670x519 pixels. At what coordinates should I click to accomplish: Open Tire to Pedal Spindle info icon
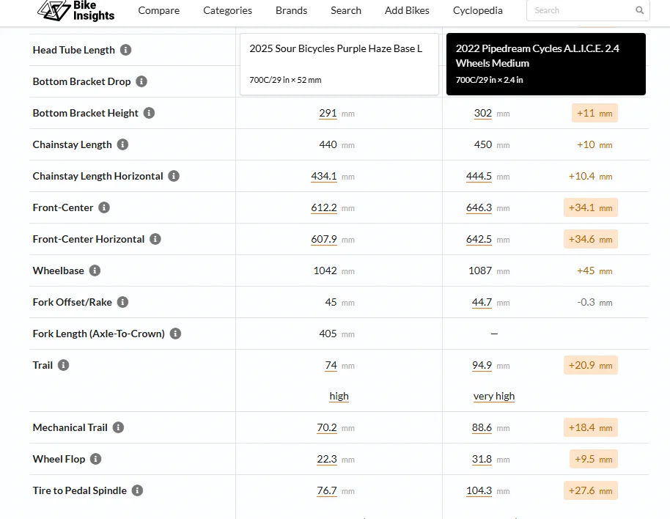pyautogui.click(x=137, y=490)
